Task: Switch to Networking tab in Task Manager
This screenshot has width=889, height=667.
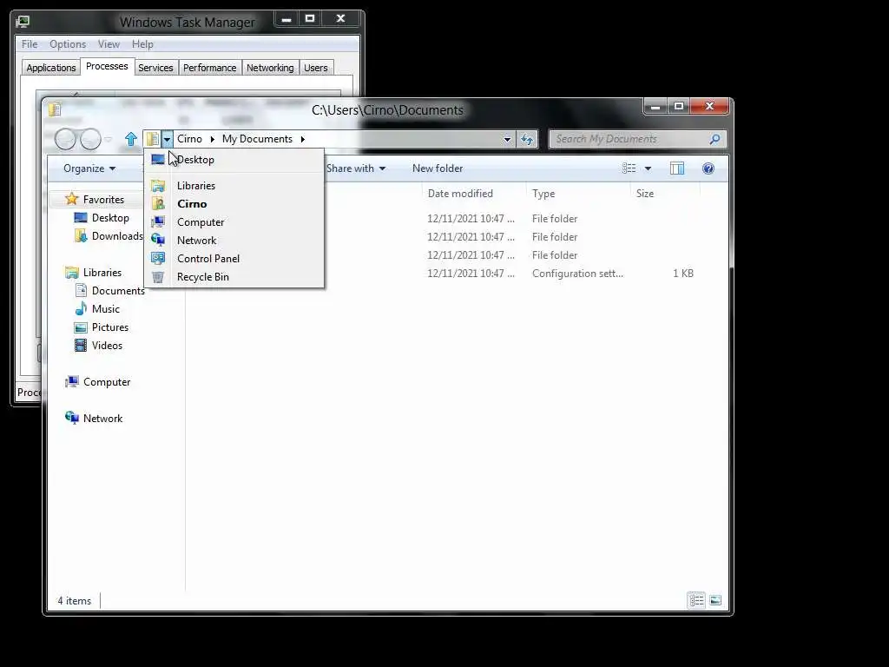Action: (270, 68)
